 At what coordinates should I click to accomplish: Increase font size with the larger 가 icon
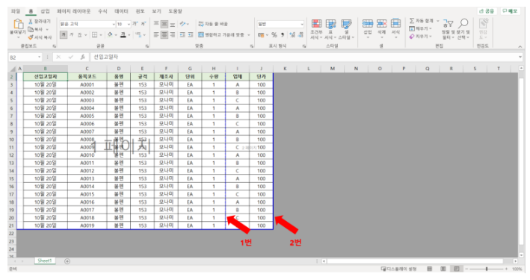[135, 24]
